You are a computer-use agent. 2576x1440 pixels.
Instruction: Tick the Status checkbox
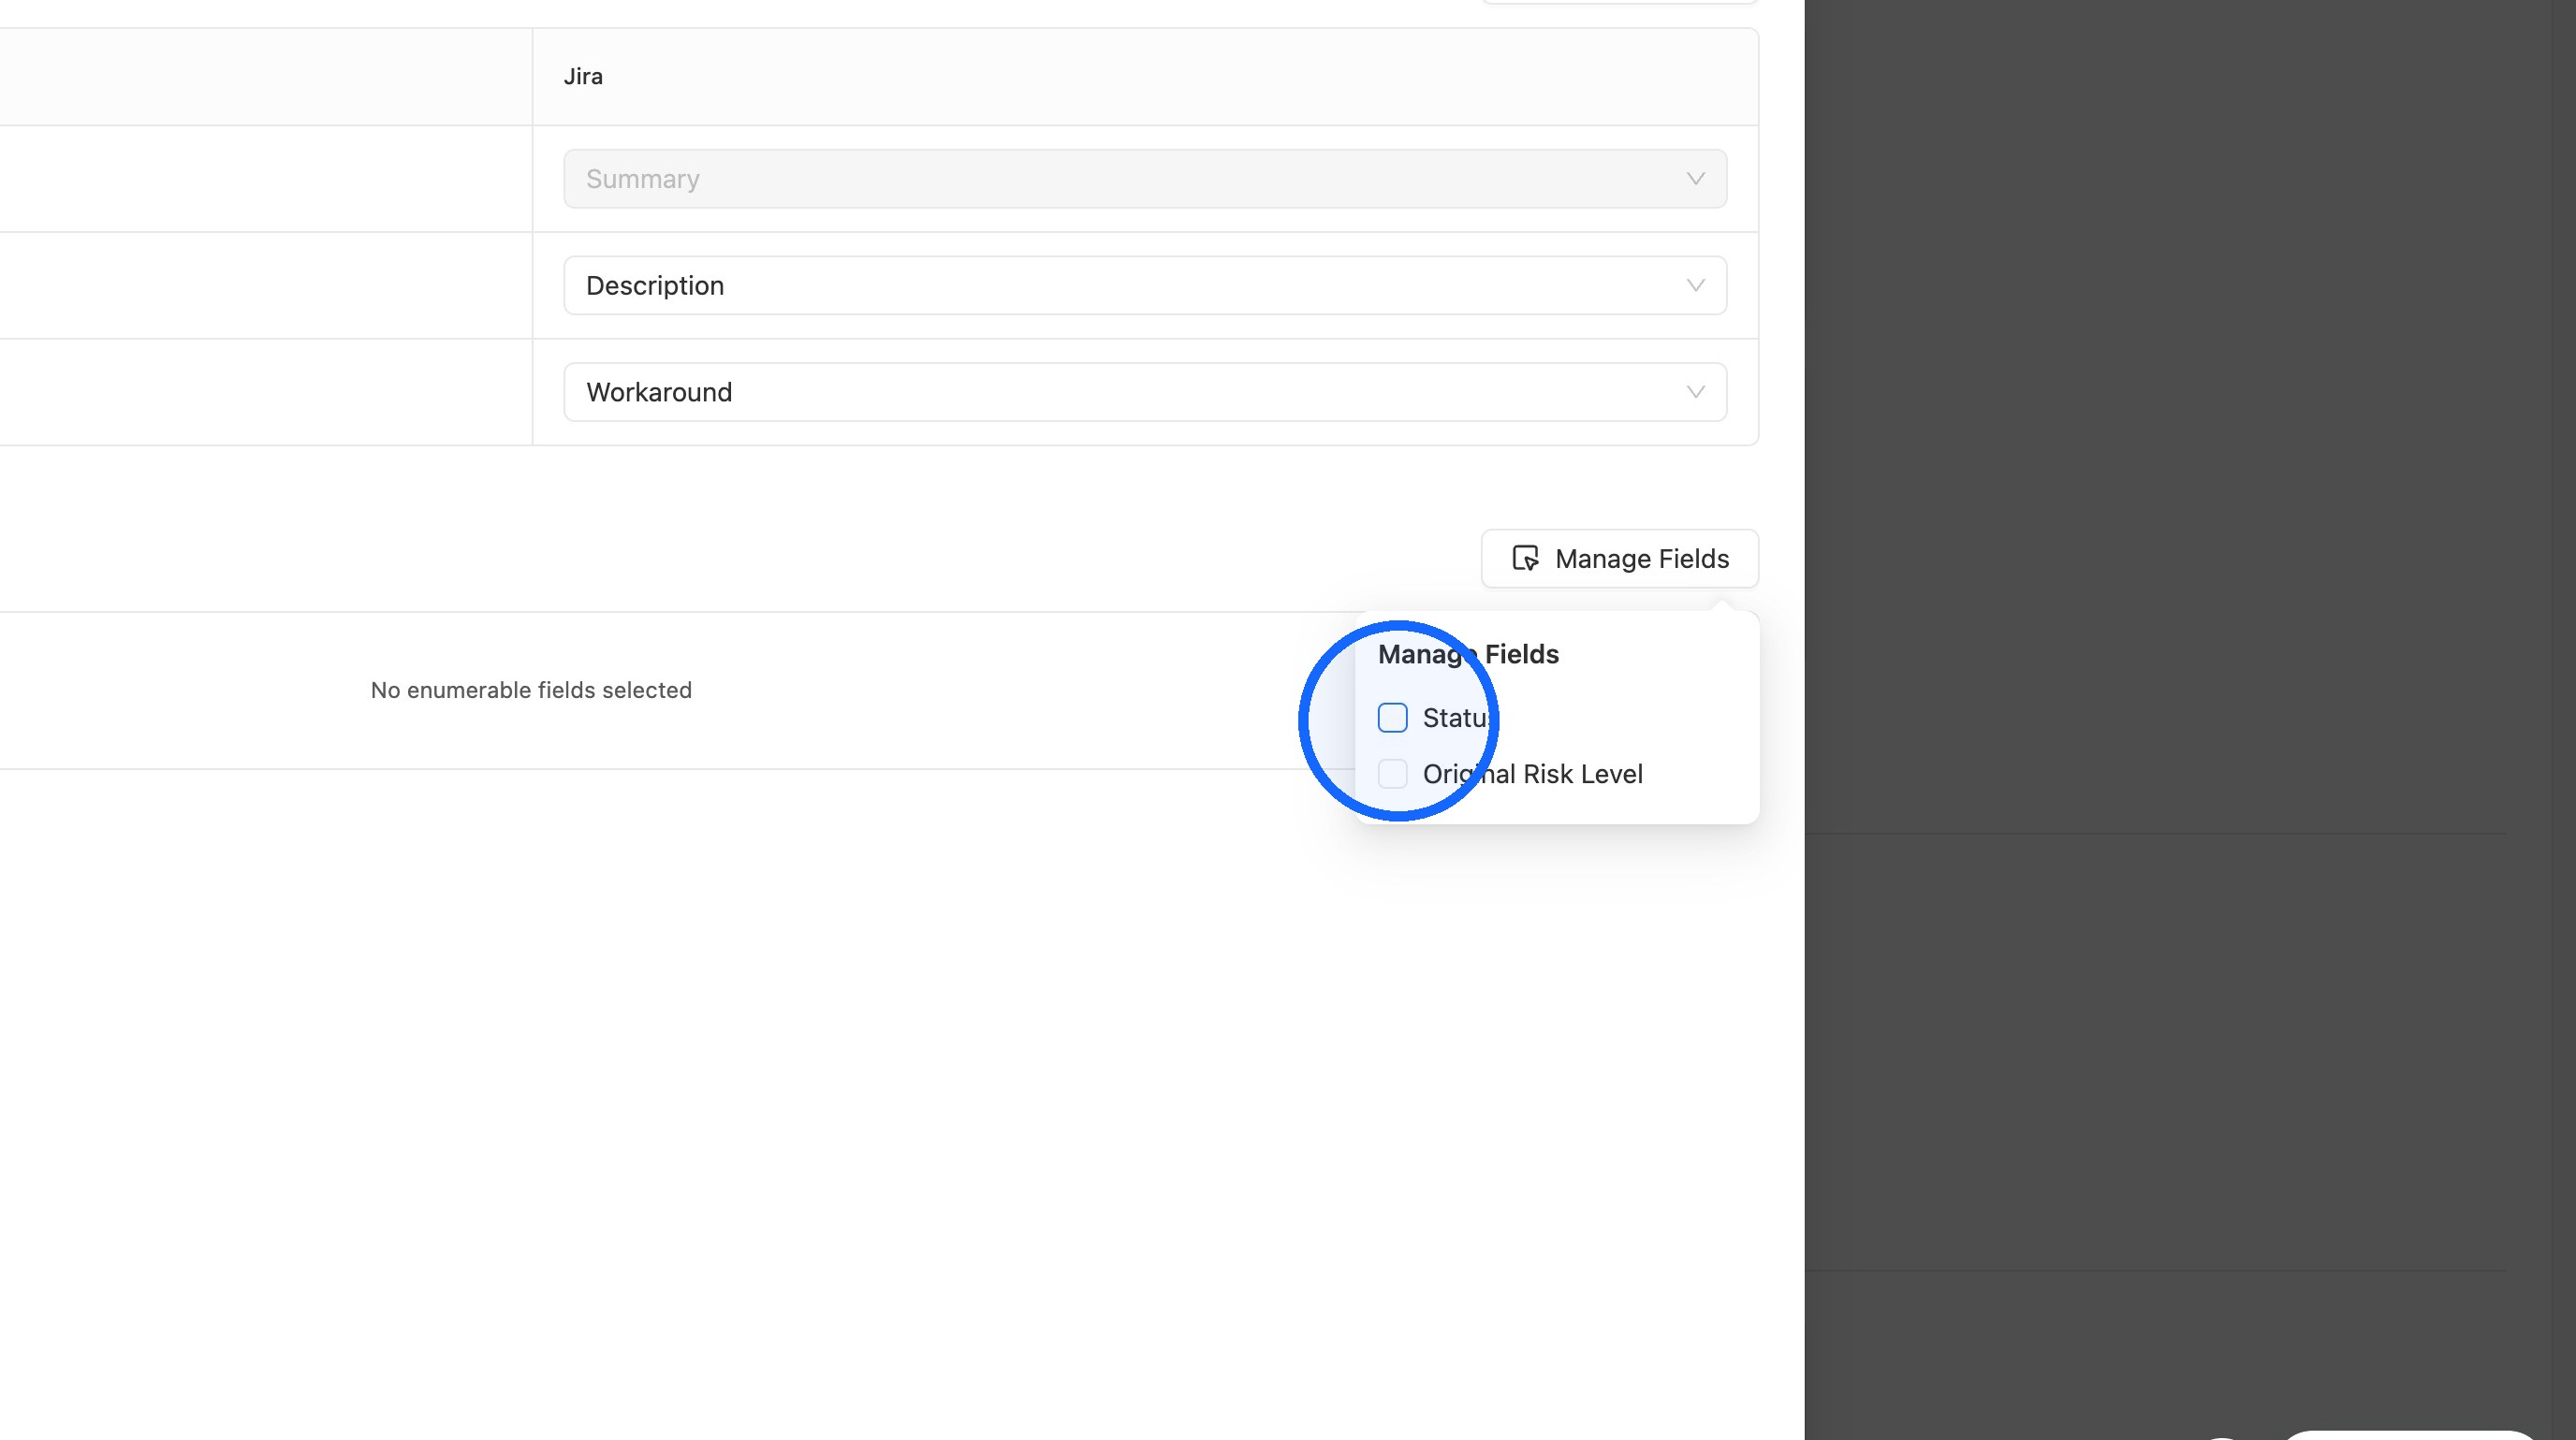click(1392, 718)
